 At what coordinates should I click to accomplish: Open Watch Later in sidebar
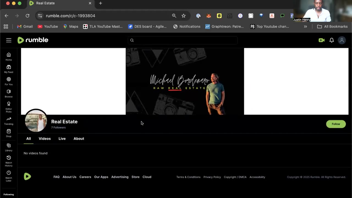click(x=9, y=176)
